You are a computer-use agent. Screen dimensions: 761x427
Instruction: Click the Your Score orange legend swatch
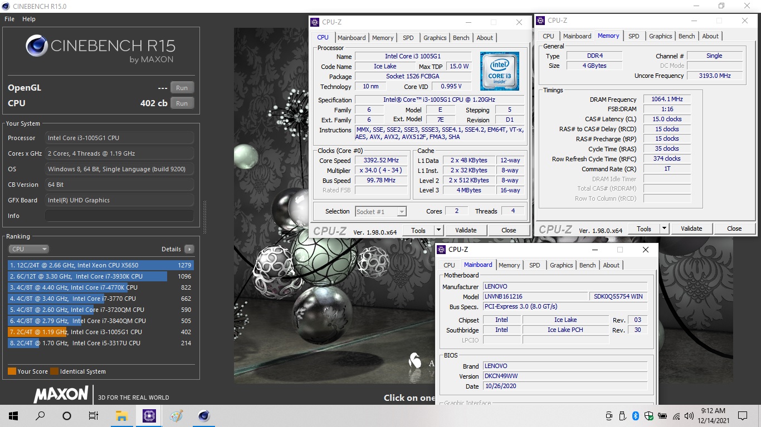coord(12,371)
